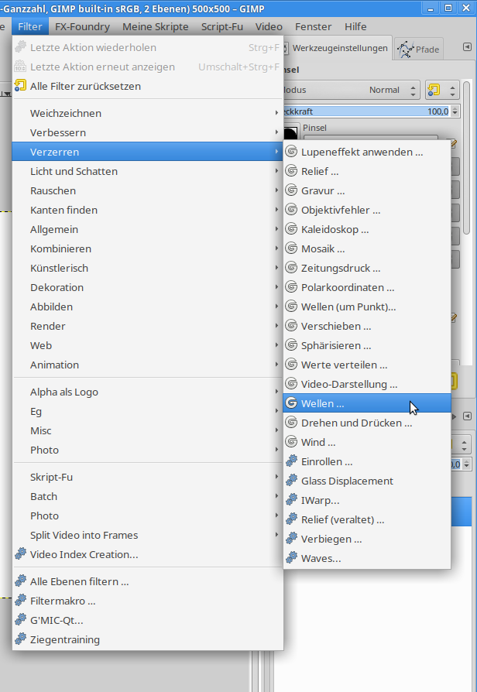477x692 pixels.
Task: Click the tool options panel scrollbar
Action: 466,156
